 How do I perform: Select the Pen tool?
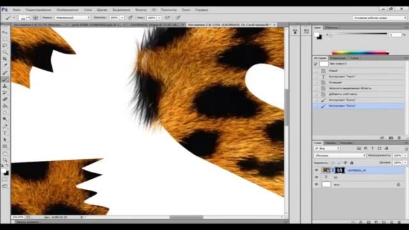4,126
